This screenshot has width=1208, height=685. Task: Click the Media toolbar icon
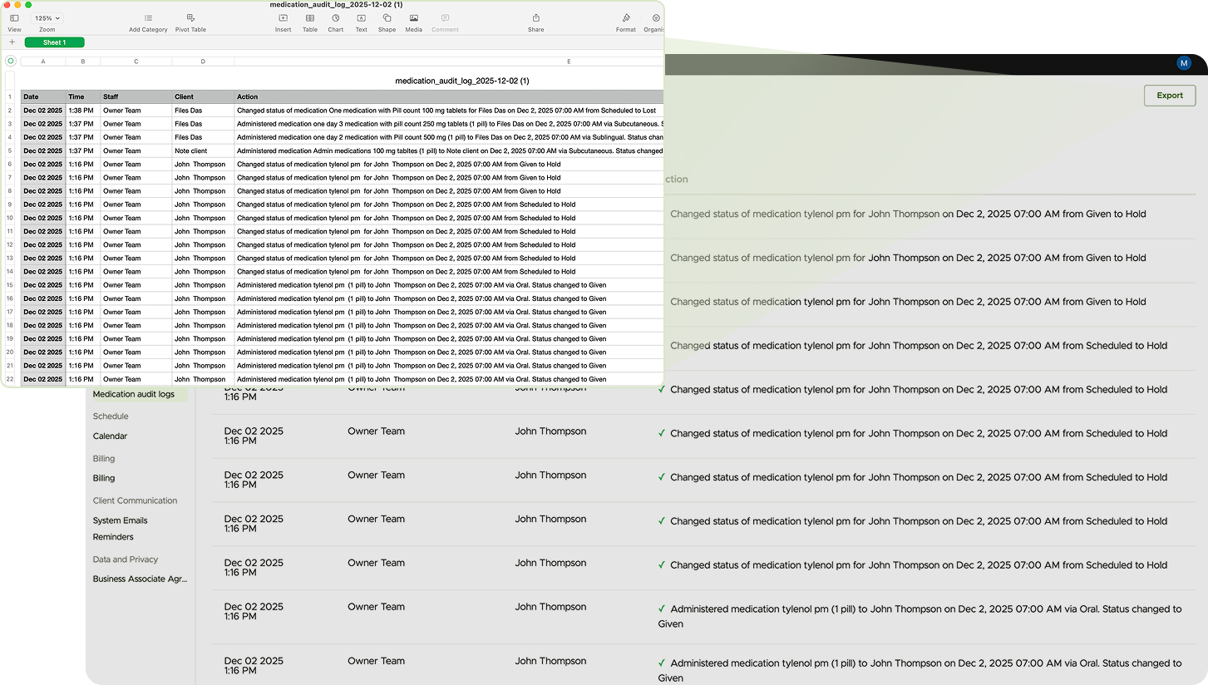click(x=413, y=18)
